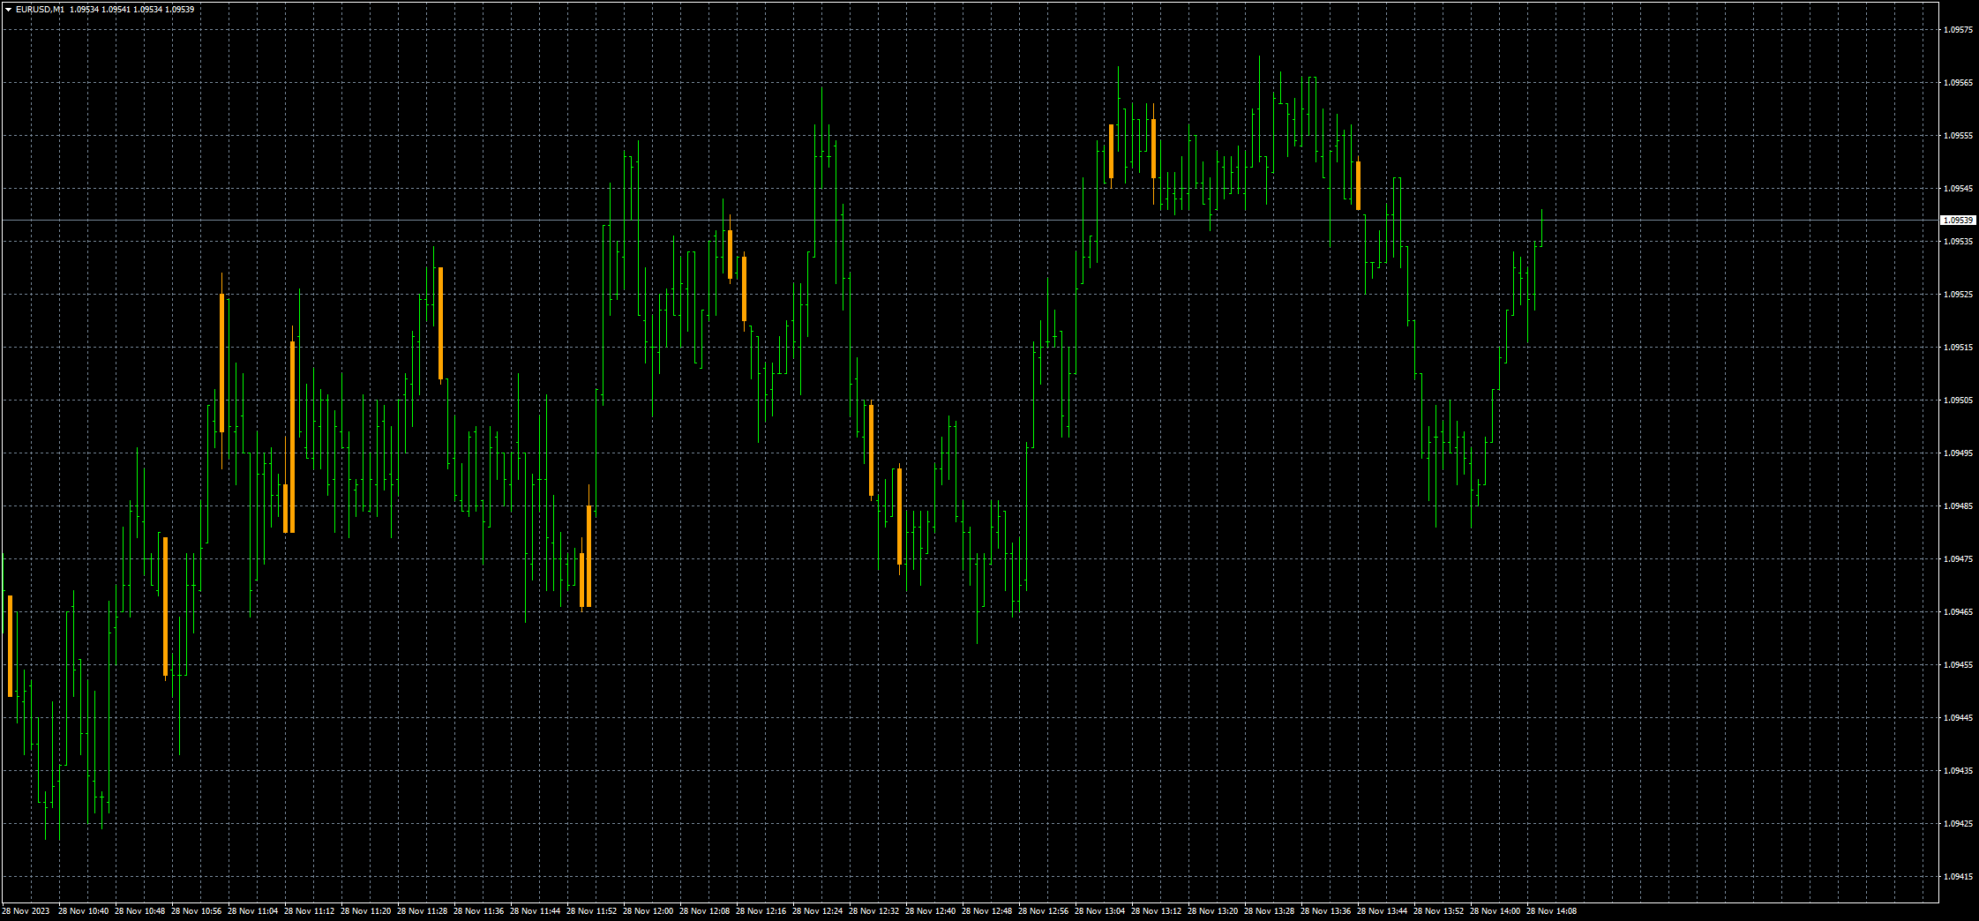
Task: Click the 28 Nov 11:52 time label
Action: point(592,911)
